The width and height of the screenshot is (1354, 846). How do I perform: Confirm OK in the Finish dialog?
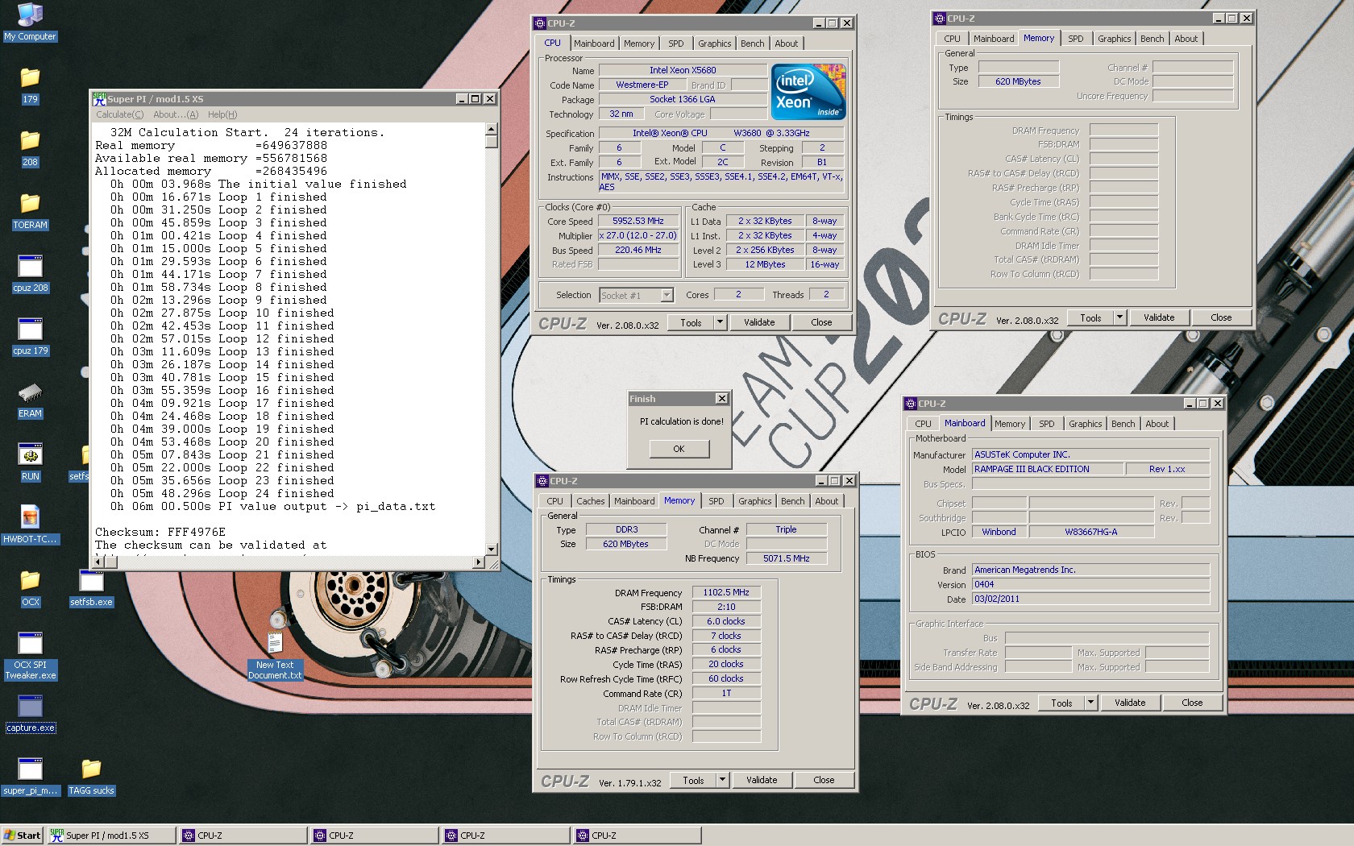[x=679, y=449]
